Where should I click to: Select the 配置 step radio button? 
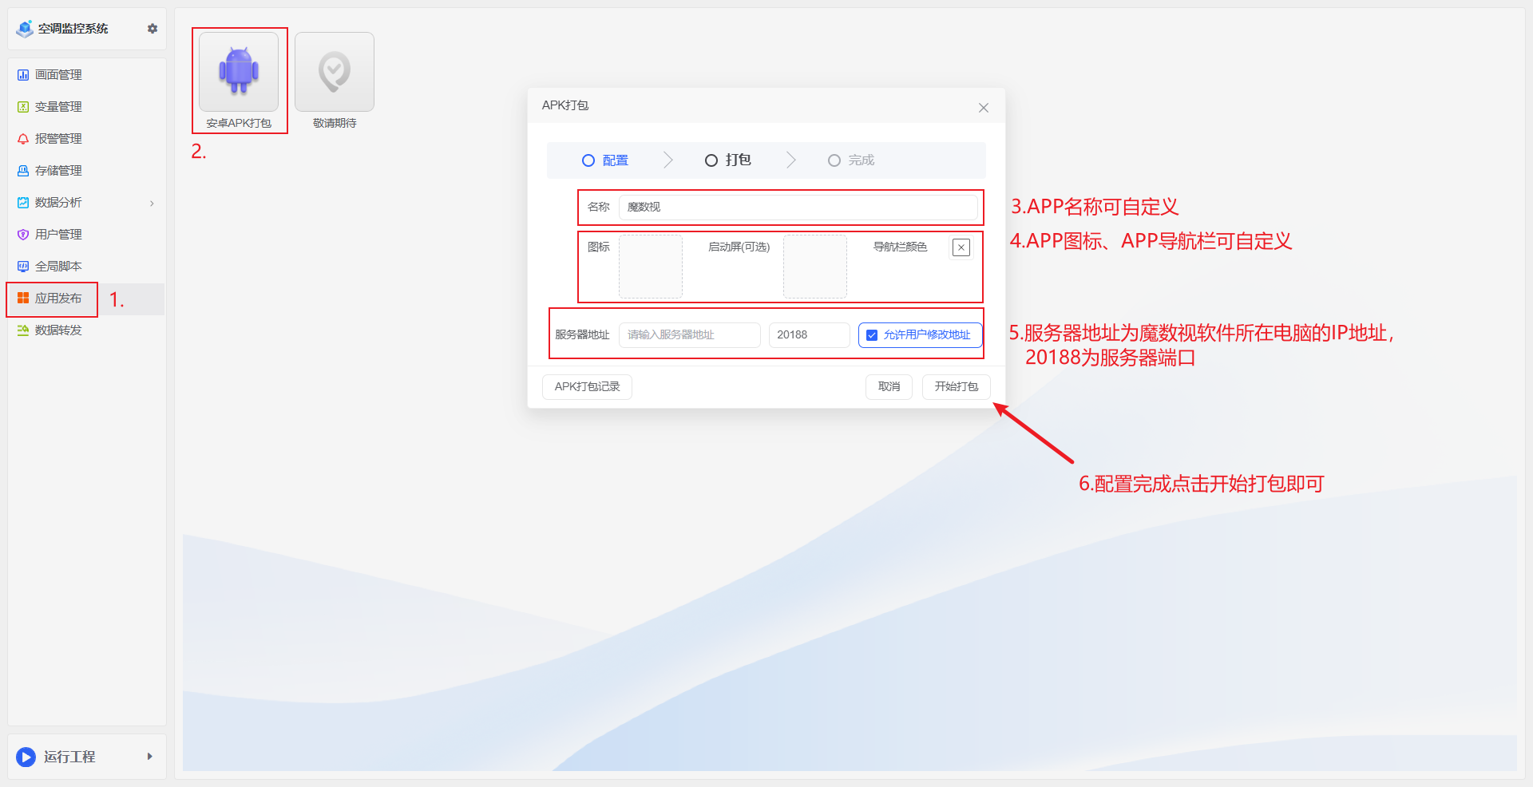588,160
